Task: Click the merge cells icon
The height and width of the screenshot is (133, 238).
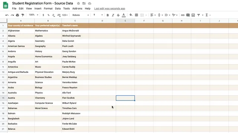Action: [x=142, y=15]
